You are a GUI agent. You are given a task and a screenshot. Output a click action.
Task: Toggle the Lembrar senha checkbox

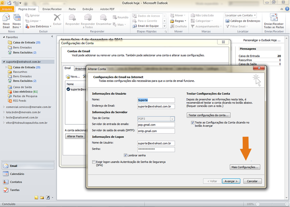click(125, 155)
